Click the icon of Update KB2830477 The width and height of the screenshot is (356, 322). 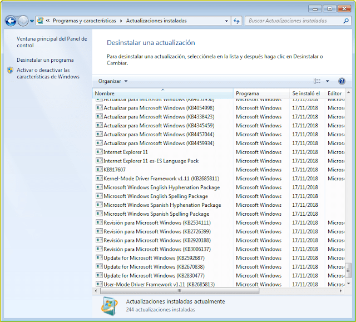point(99,276)
